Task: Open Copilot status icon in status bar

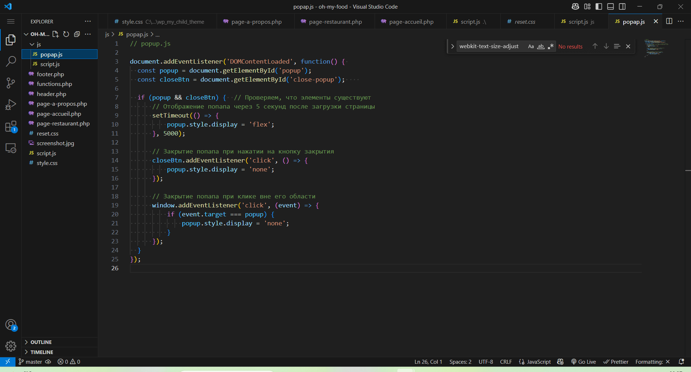Action: point(560,362)
